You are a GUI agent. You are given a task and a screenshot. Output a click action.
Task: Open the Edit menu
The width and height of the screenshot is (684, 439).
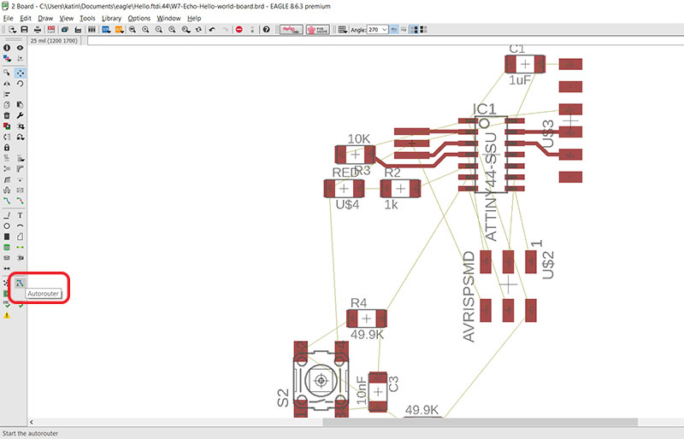pos(26,18)
